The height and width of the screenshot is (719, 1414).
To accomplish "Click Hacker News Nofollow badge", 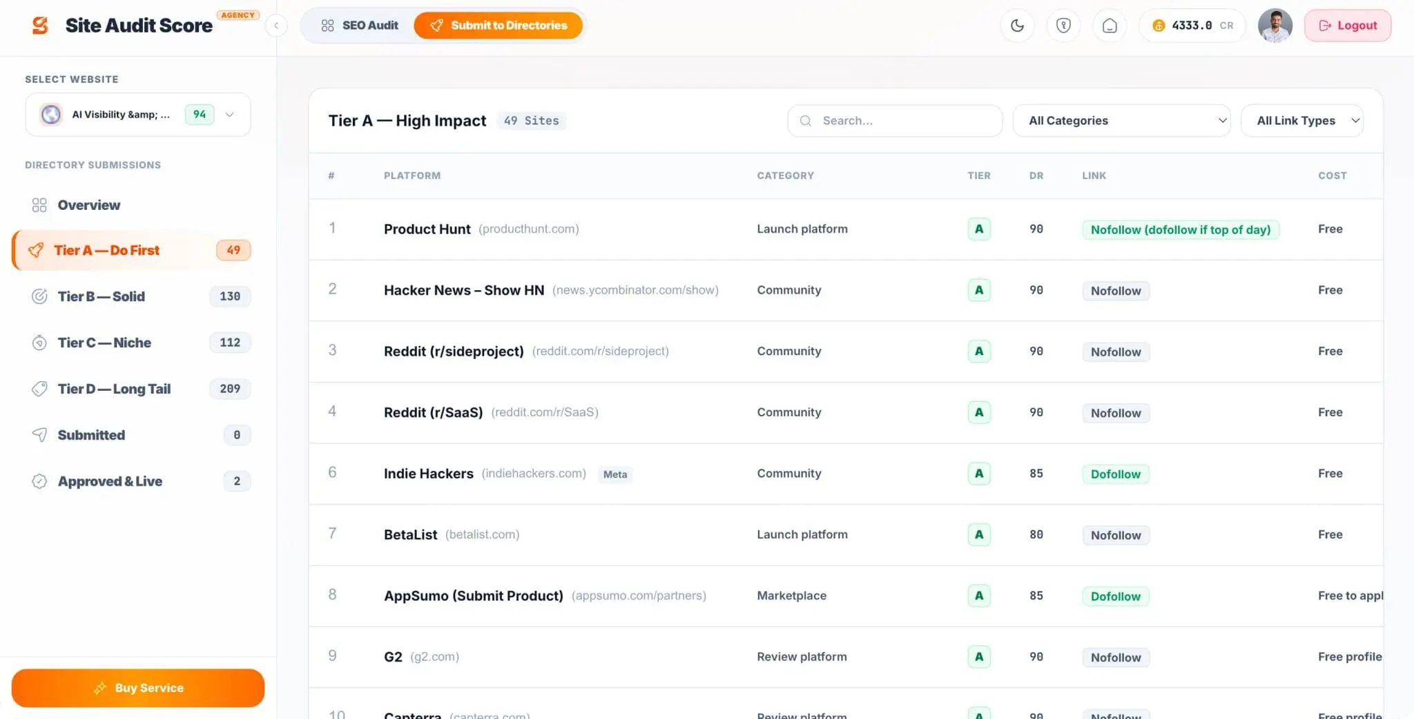I will coord(1116,291).
